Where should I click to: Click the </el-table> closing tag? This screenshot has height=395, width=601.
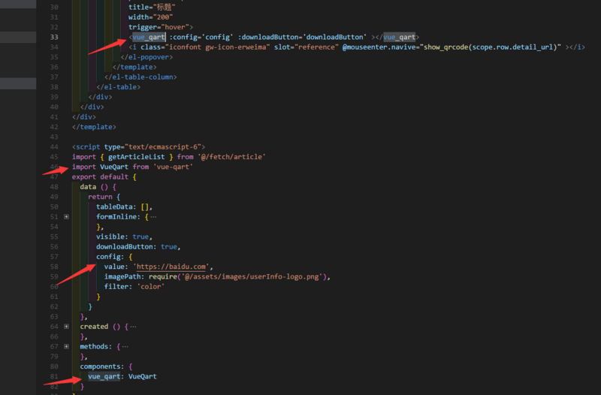tap(119, 87)
